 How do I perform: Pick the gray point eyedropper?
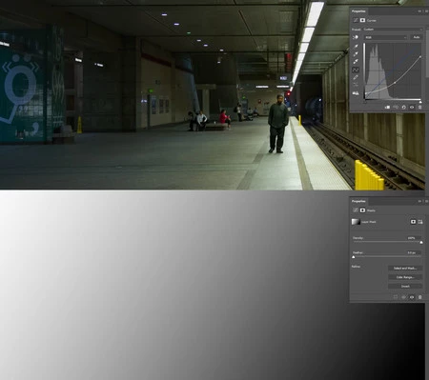point(356,54)
